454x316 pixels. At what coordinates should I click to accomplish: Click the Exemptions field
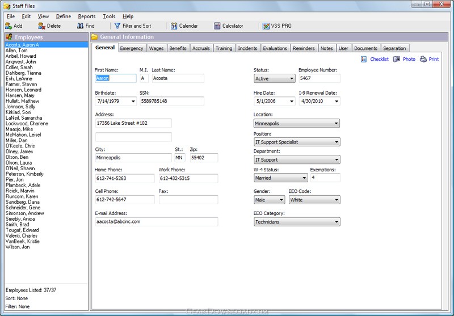tap(325, 178)
